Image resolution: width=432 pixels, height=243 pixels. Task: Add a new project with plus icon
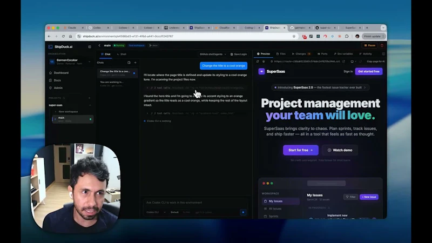(x=89, y=98)
